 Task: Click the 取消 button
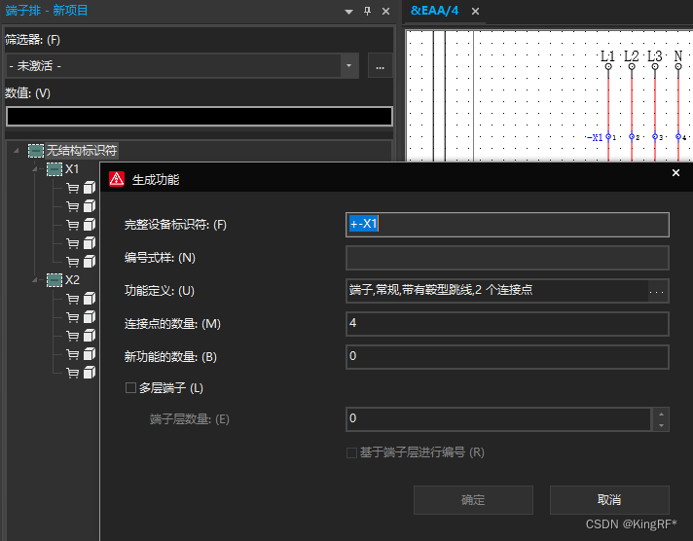point(609,500)
